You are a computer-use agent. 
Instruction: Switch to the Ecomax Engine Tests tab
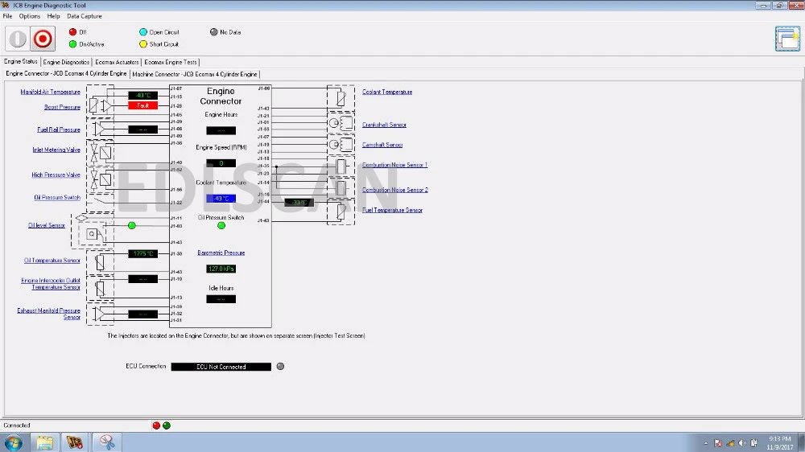pyautogui.click(x=171, y=62)
